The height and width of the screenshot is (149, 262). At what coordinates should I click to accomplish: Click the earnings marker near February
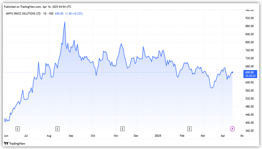(x=189, y=128)
